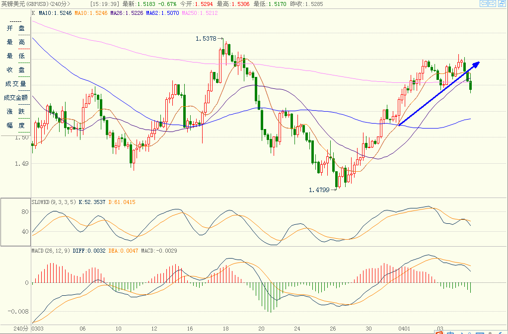The image size is (508, 334).
Task: Select the pink MA250:1.5212 indicator label
Action: pyautogui.click(x=200, y=13)
